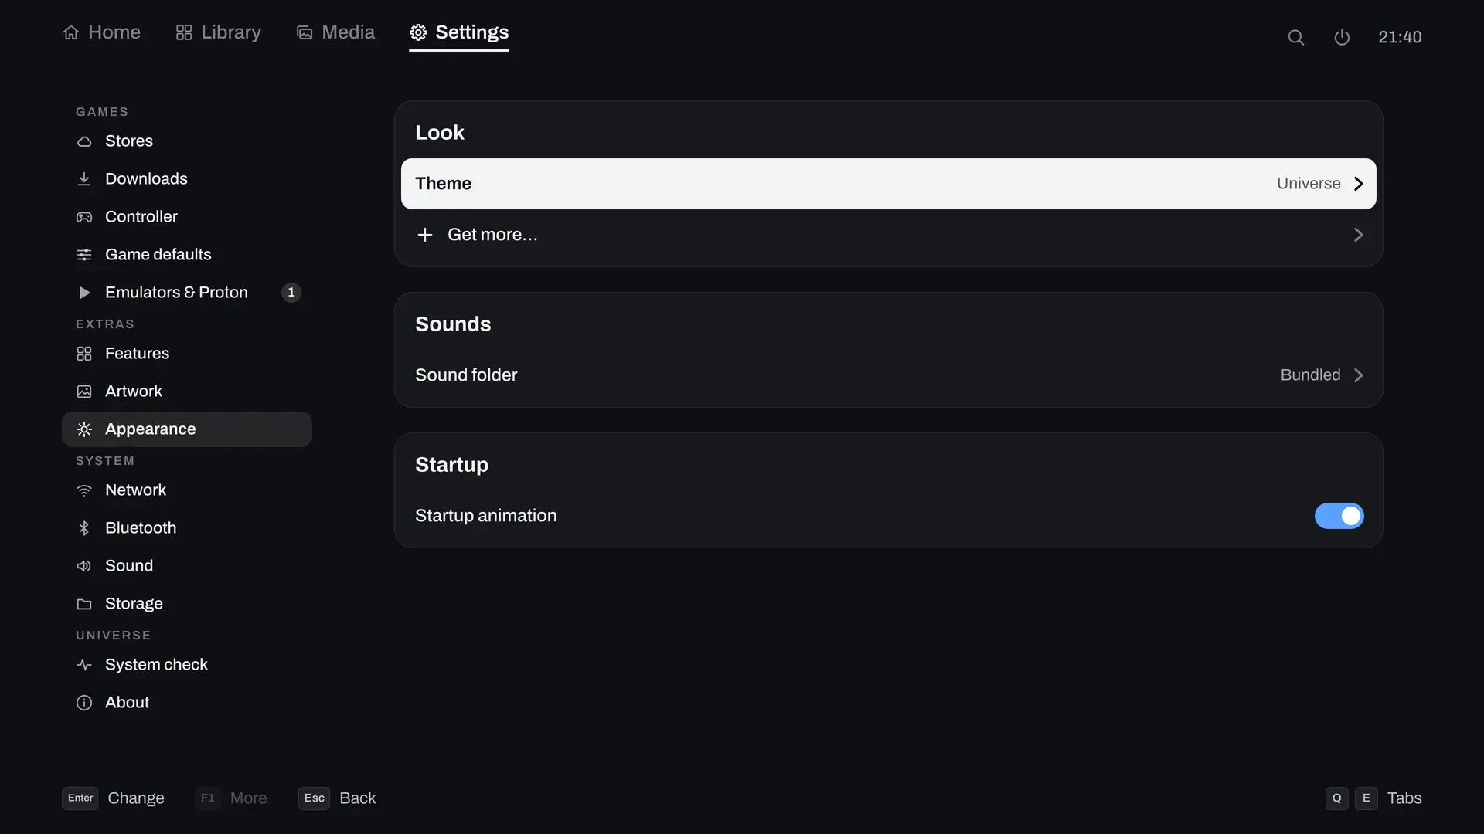Click the Theme row label

(443, 184)
